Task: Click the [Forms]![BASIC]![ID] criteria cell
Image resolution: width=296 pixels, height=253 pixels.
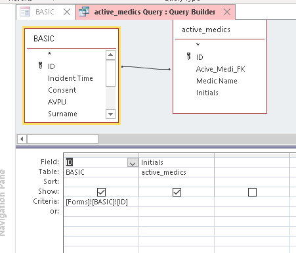Action: pos(101,202)
